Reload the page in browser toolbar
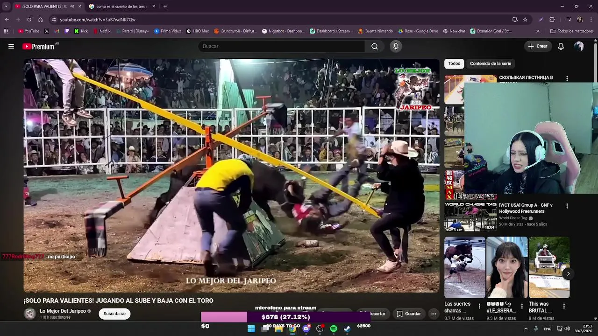This screenshot has height=336, width=598. [29, 20]
